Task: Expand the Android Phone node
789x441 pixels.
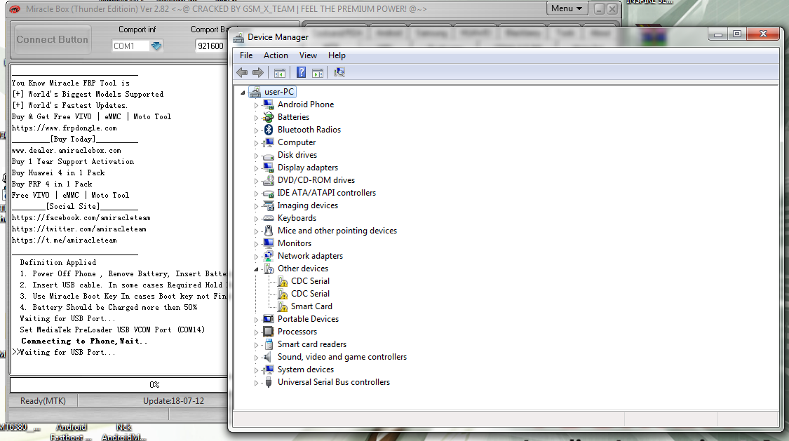Action: coord(256,105)
